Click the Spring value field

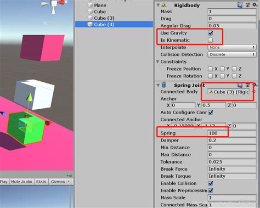[x=232, y=133]
